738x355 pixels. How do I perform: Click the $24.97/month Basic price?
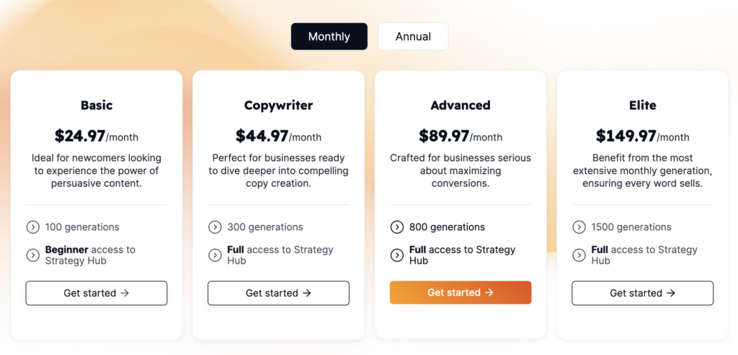click(x=97, y=136)
